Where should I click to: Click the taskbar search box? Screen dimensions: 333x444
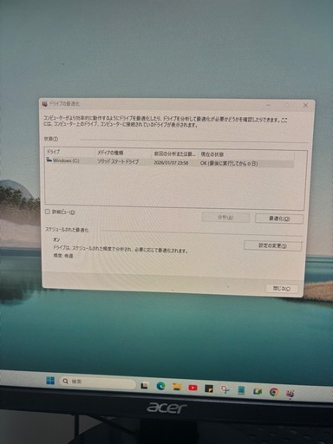(x=98, y=382)
